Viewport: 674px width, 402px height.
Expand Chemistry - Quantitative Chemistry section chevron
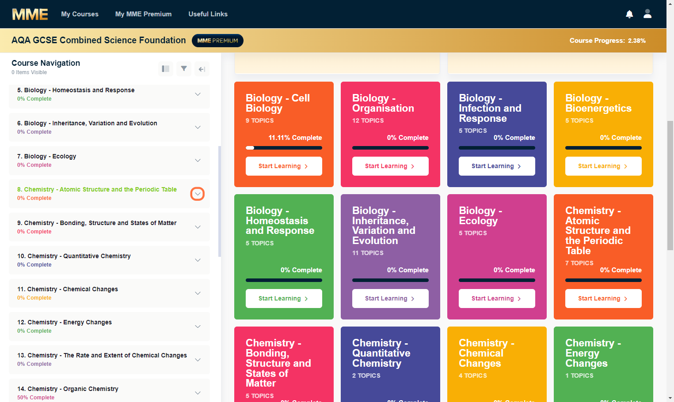(198, 260)
